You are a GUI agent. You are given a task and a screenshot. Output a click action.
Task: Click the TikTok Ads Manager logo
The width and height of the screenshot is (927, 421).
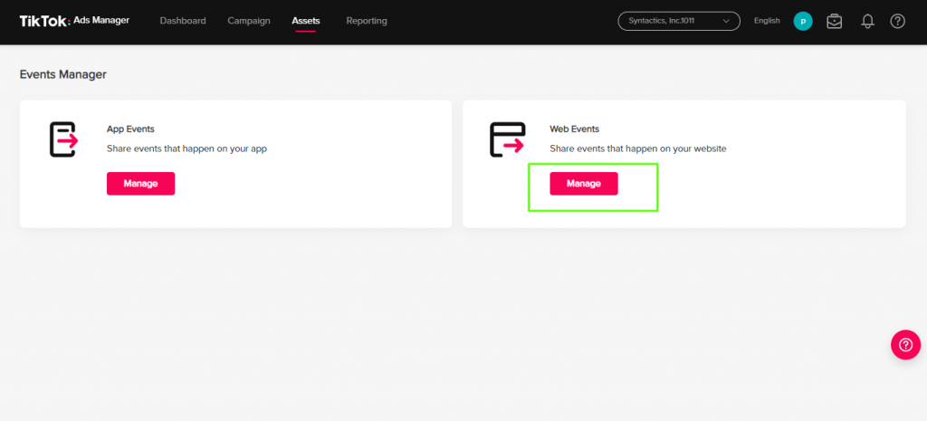coord(74,21)
